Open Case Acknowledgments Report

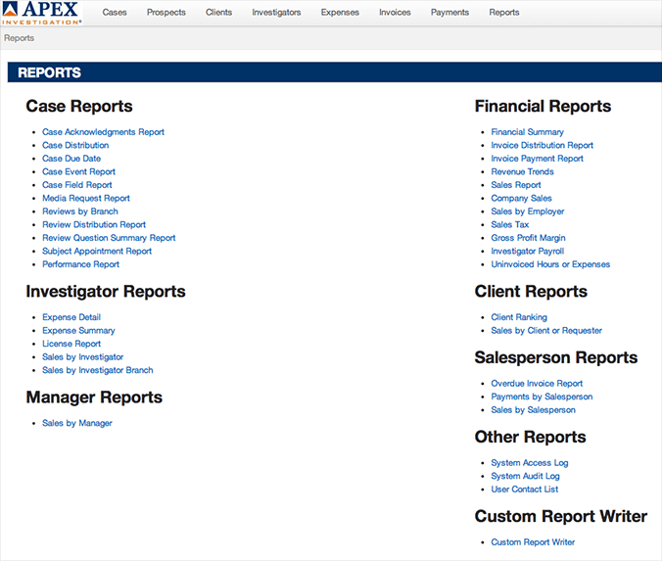pos(103,132)
